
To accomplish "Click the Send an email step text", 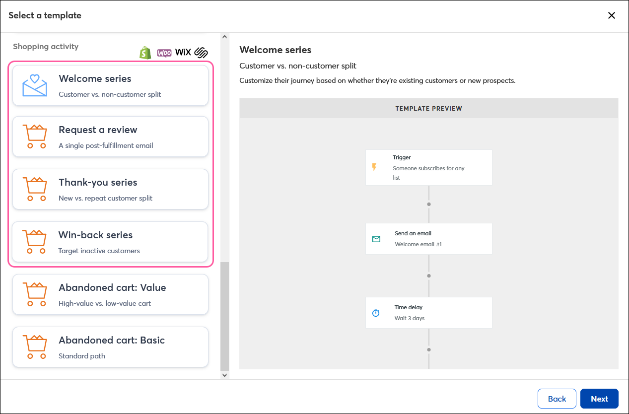I will point(413,233).
